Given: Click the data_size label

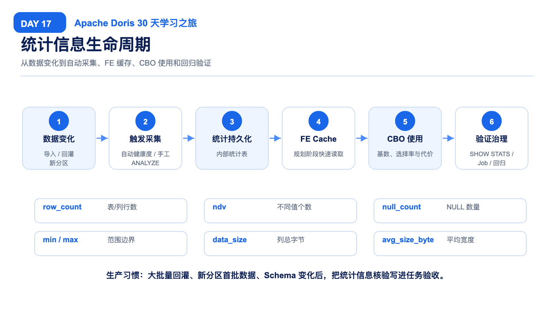Looking at the screenshot, I should [230, 240].
